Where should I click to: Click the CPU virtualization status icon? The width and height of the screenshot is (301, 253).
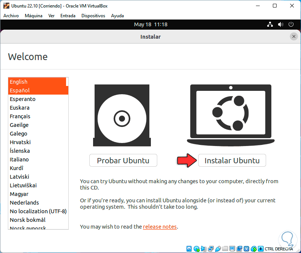[x=246, y=249]
